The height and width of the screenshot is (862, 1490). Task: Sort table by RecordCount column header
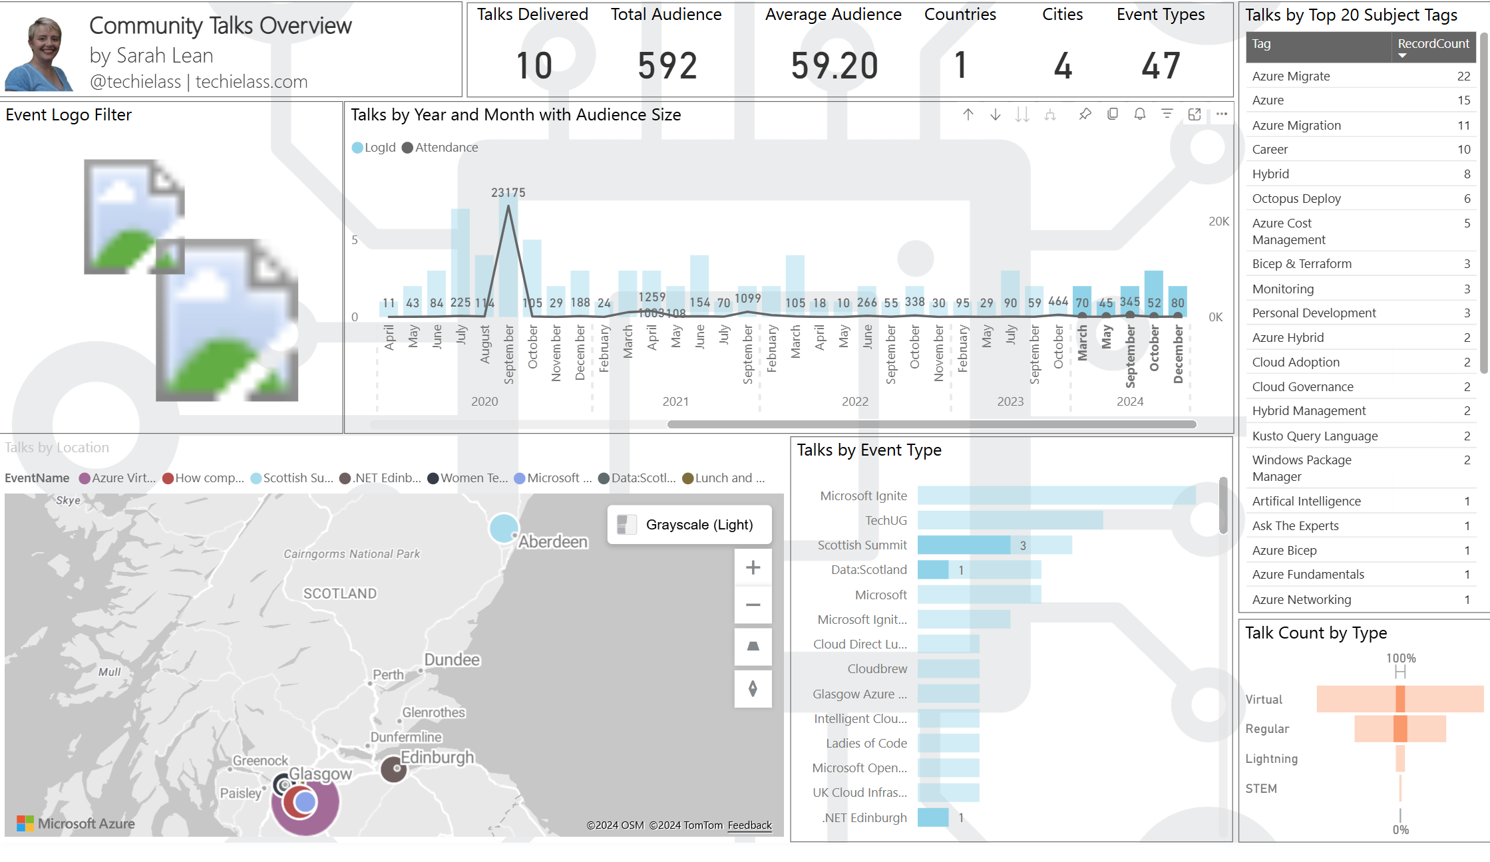pyautogui.click(x=1433, y=44)
